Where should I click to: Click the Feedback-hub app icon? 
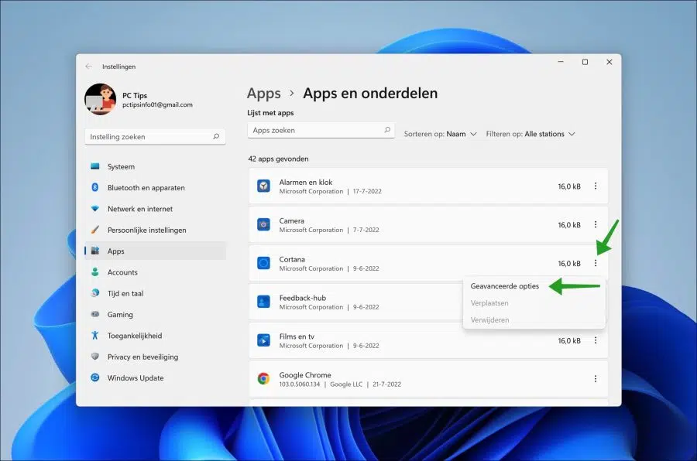point(263,302)
